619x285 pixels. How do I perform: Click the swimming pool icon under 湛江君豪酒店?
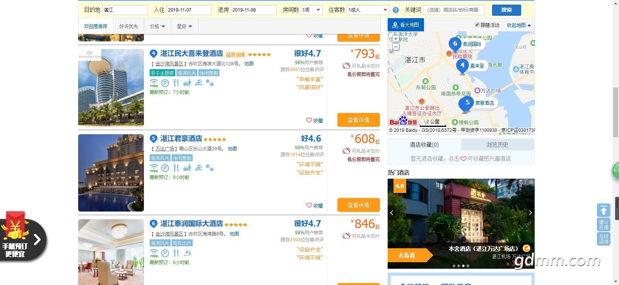point(198,168)
